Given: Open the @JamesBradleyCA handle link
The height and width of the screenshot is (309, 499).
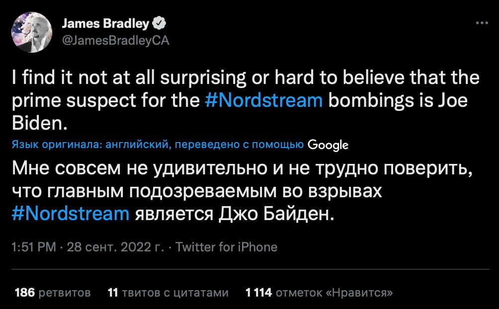Looking at the screenshot, I should click(x=115, y=41).
